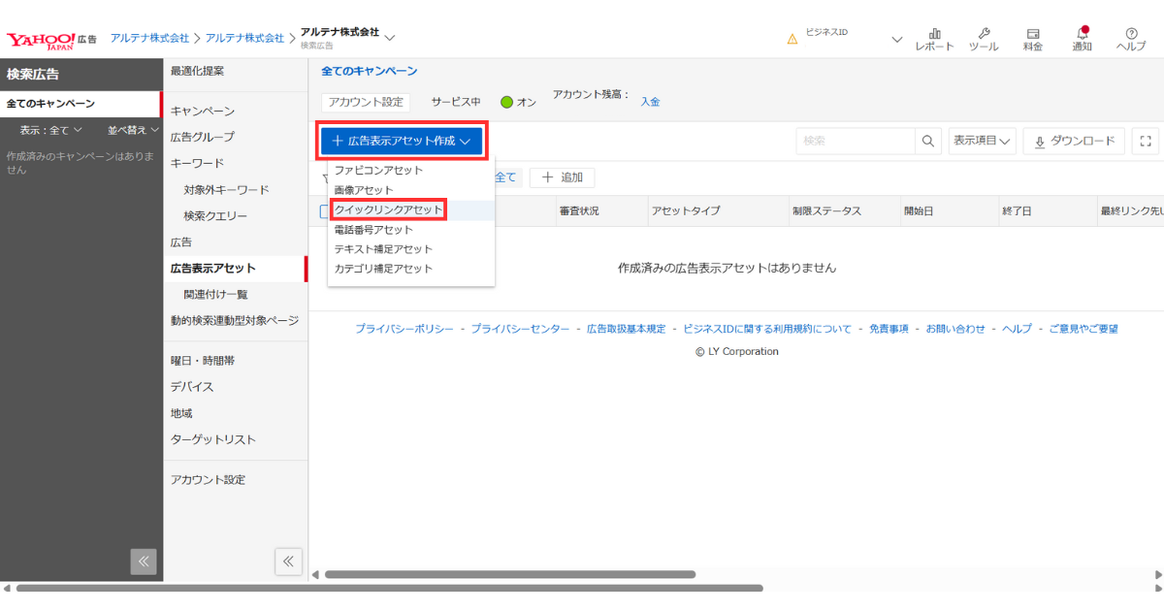Image resolution: width=1164 pixels, height=611 pixels.
Task: Sort by 終了日 column header
Action: (1016, 210)
